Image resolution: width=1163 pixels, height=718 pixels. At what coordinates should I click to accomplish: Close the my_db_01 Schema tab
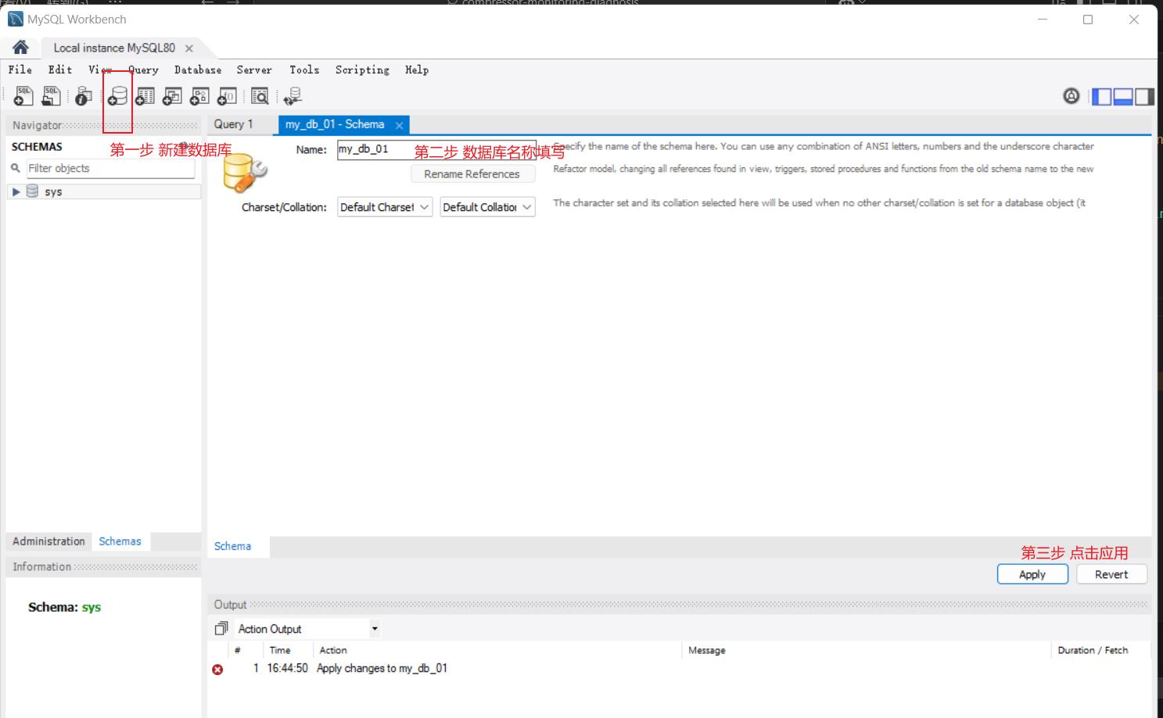[x=399, y=125]
